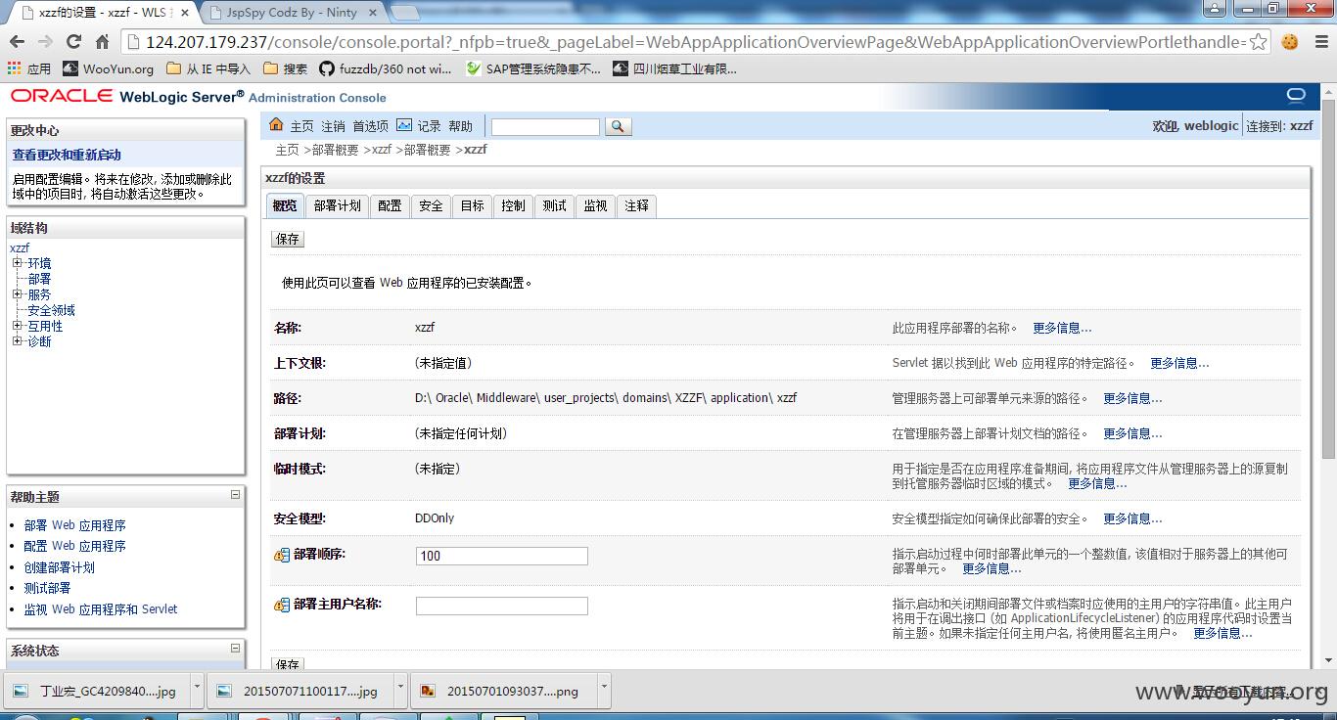Switch to 概览 tab
The image size is (1337, 720).
(x=285, y=205)
